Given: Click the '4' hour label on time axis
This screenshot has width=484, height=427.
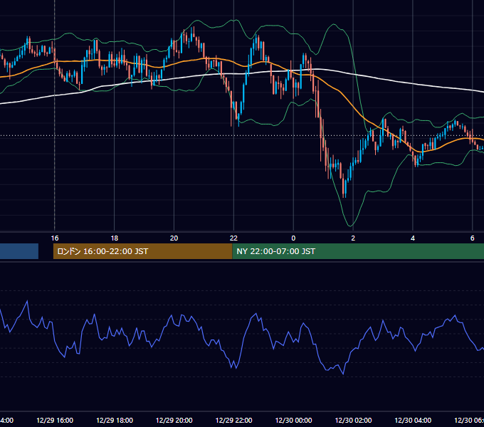Looking at the screenshot, I should coord(413,238).
